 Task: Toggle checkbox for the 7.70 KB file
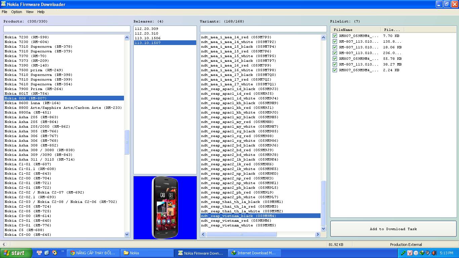coord(335,36)
